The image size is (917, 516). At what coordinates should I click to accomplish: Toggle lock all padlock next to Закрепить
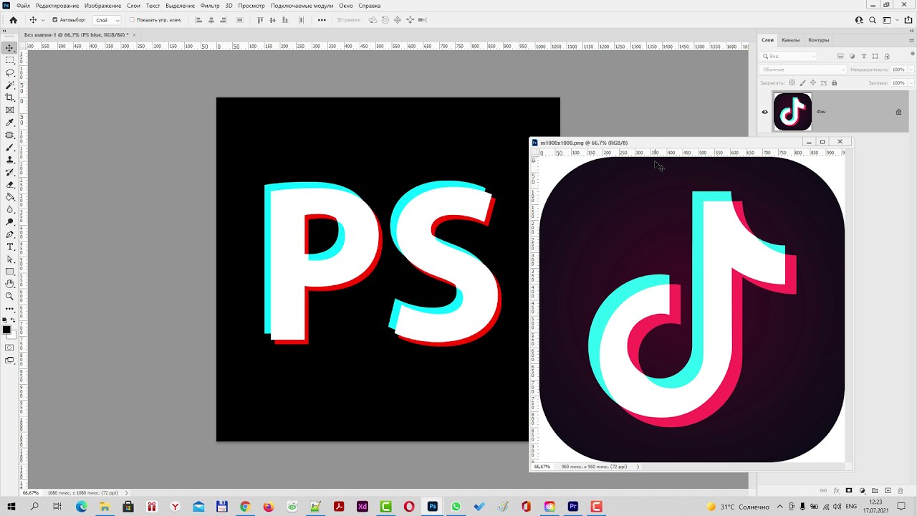click(x=834, y=83)
